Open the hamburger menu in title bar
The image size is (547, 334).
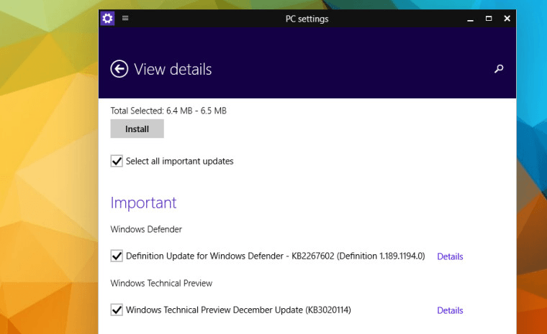click(125, 18)
